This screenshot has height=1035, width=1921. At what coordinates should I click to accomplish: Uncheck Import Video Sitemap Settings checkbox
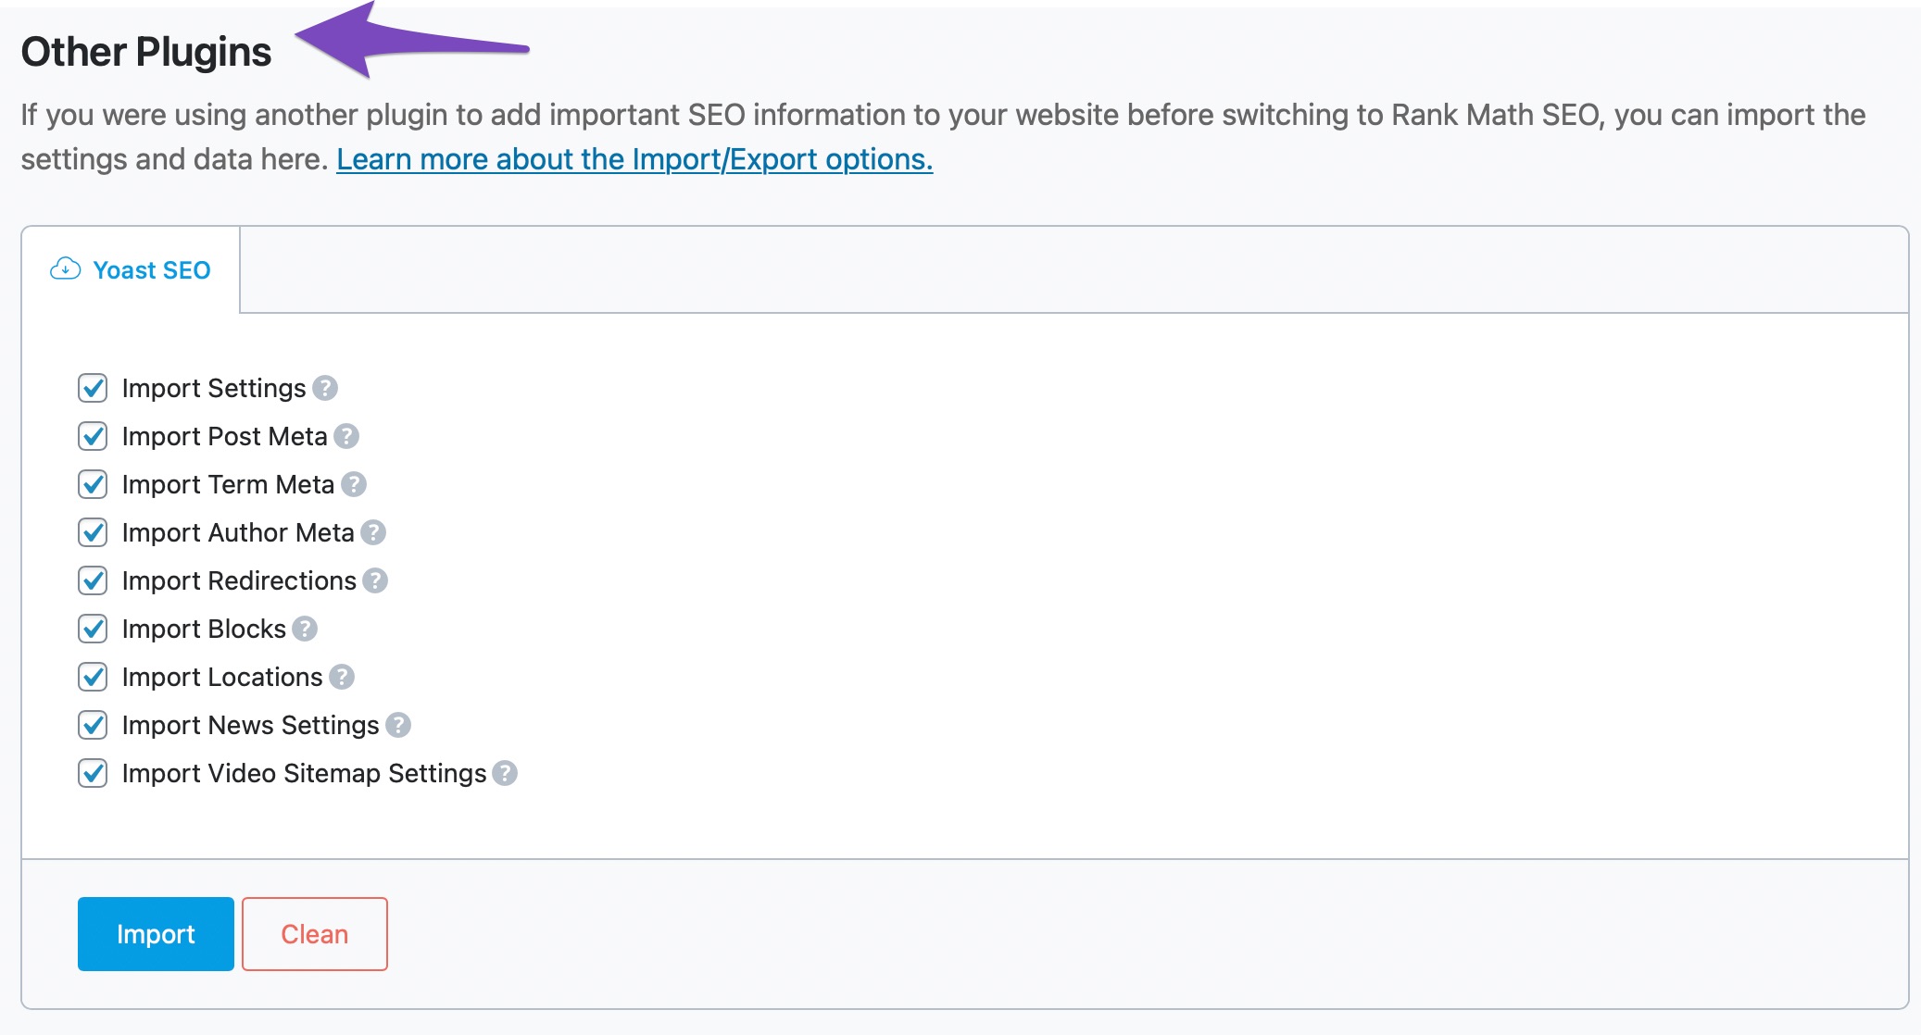(93, 773)
